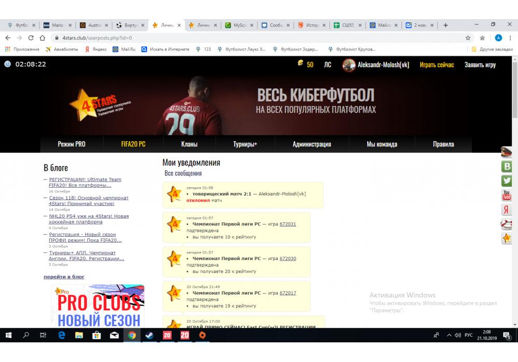Open the VK social sidebar icon
518x362 pixels.
tap(507, 167)
